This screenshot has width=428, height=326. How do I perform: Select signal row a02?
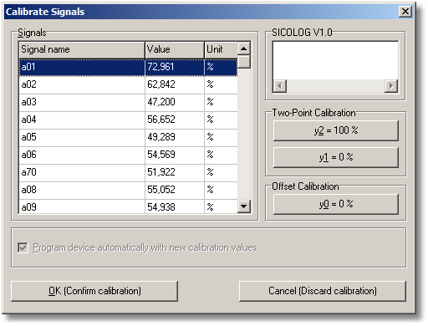click(128, 84)
